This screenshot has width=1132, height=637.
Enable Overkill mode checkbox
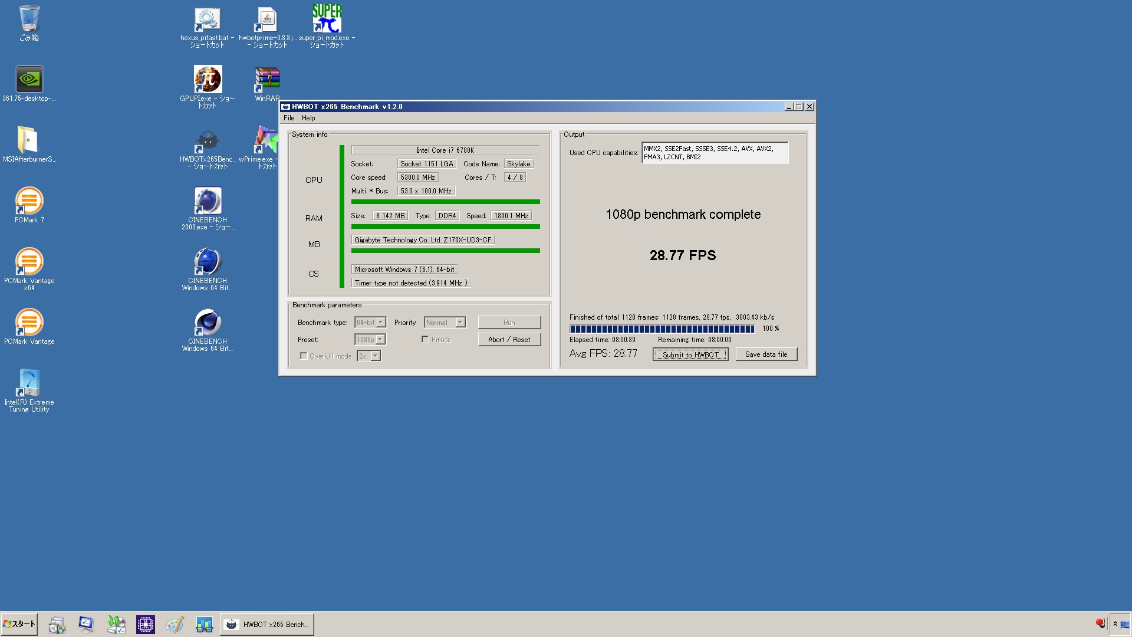tap(304, 356)
